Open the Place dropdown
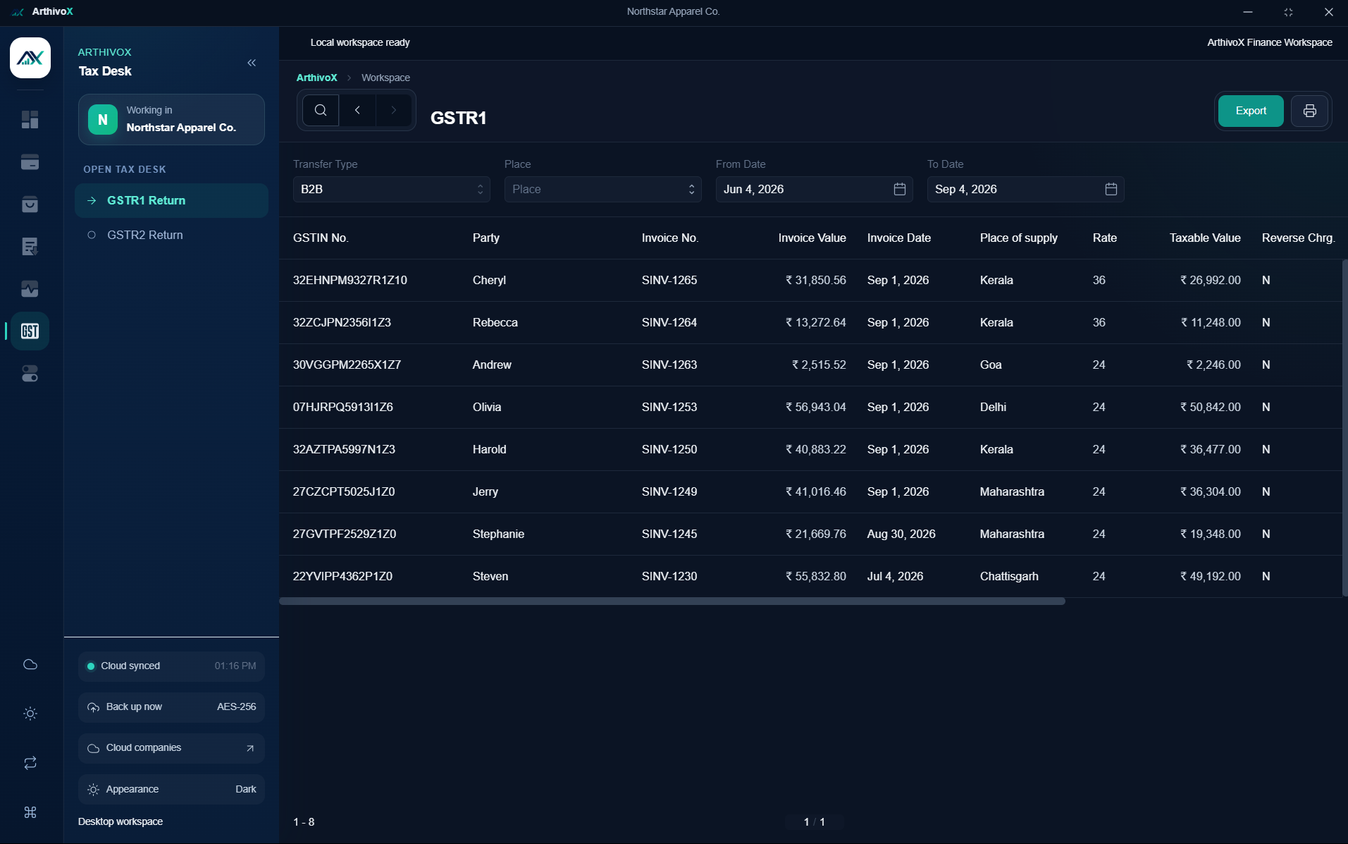Image resolution: width=1348 pixels, height=844 pixels. (x=603, y=189)
